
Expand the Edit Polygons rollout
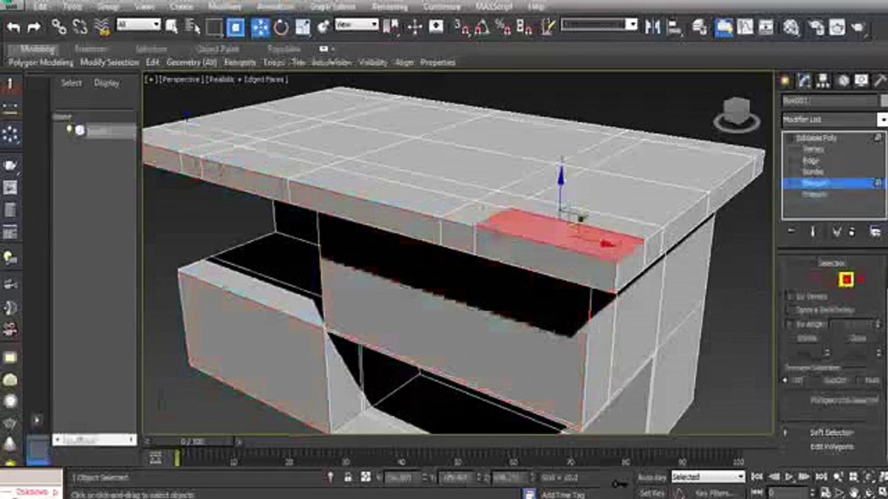pos(832,447)
